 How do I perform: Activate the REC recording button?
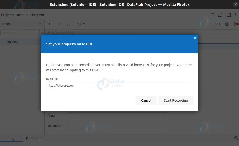pos(236,24)
